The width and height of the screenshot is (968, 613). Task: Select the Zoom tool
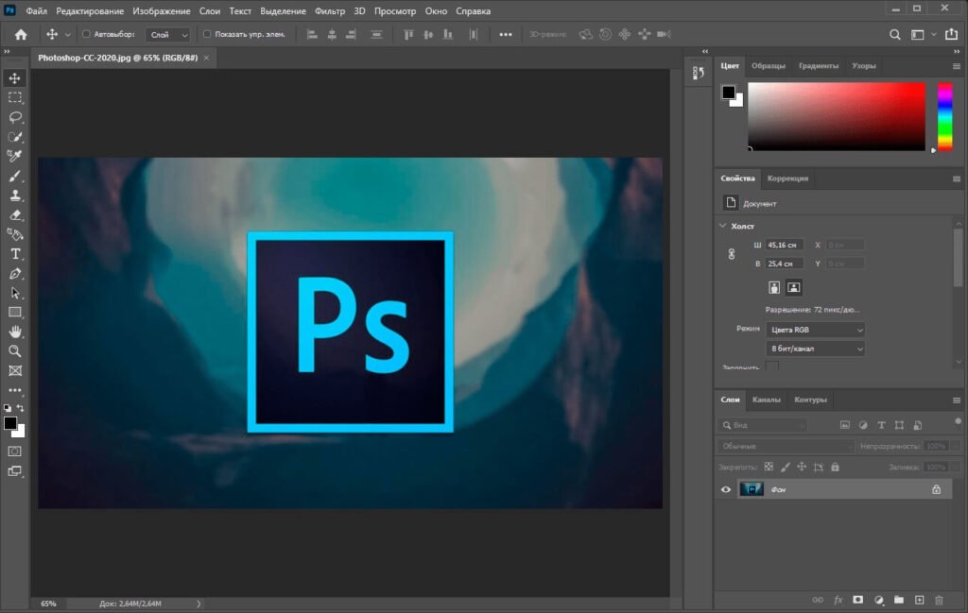(x=15, y=351)
